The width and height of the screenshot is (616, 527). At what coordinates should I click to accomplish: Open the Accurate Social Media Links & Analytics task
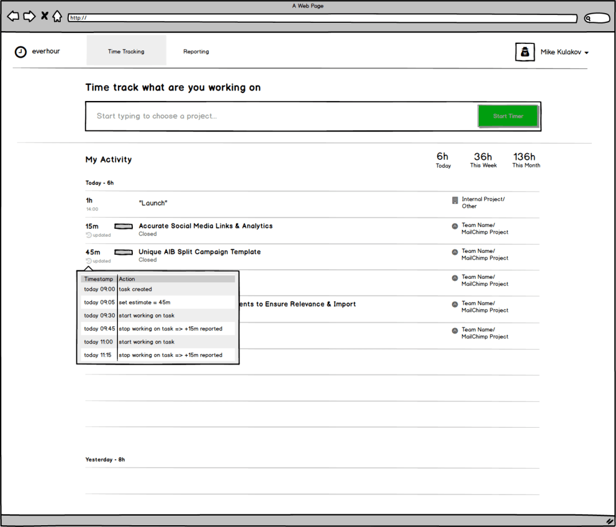205,226
